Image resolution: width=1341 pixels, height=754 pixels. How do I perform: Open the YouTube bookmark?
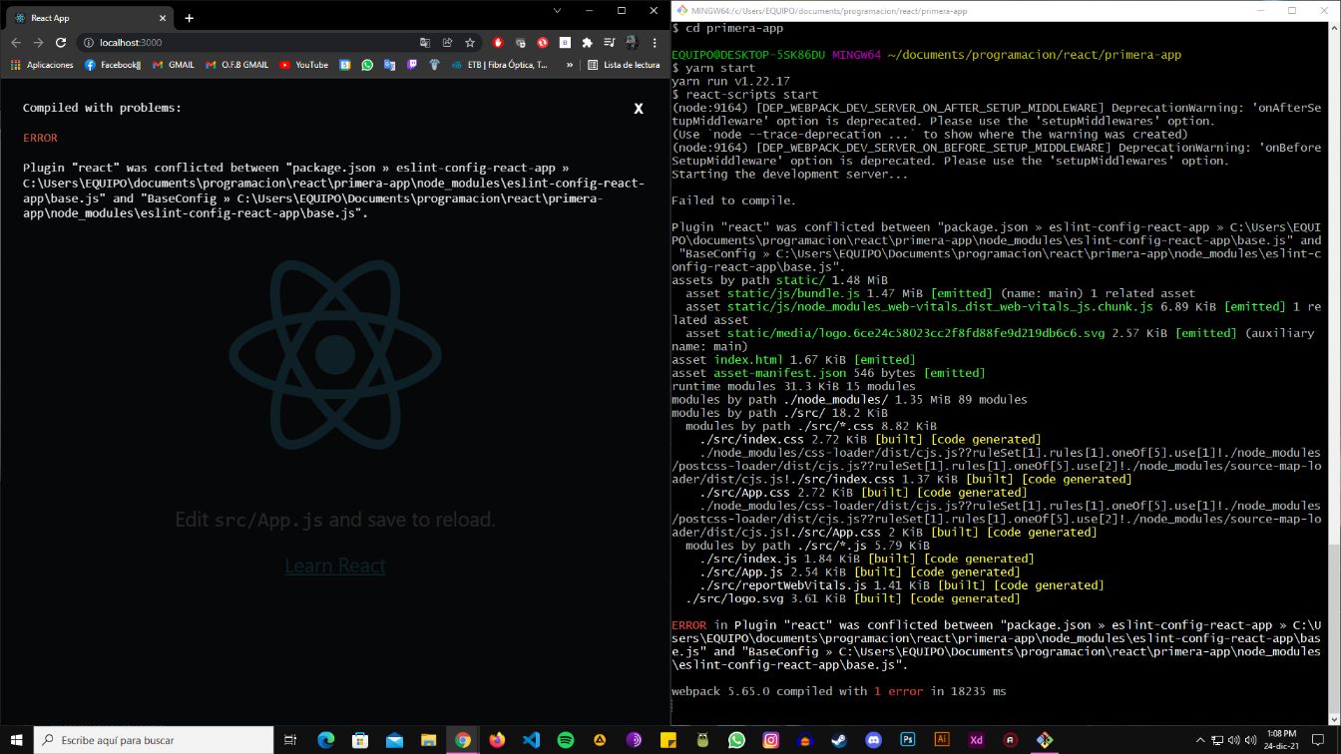coord(303,65)
